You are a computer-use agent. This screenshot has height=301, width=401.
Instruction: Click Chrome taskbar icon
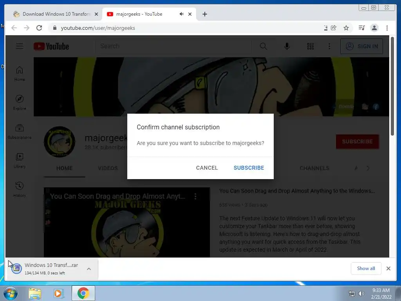coord(83,293)
